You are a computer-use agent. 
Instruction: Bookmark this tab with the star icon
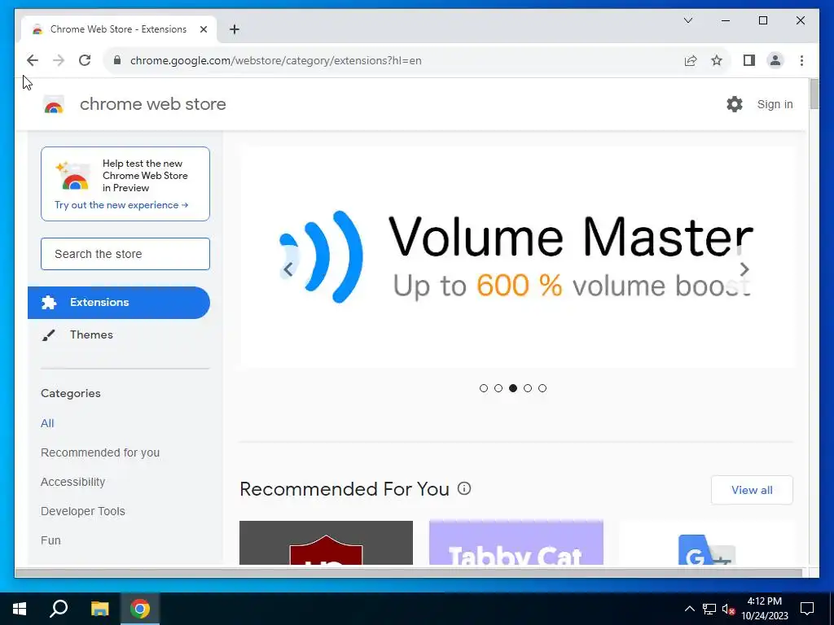point(717,60)
